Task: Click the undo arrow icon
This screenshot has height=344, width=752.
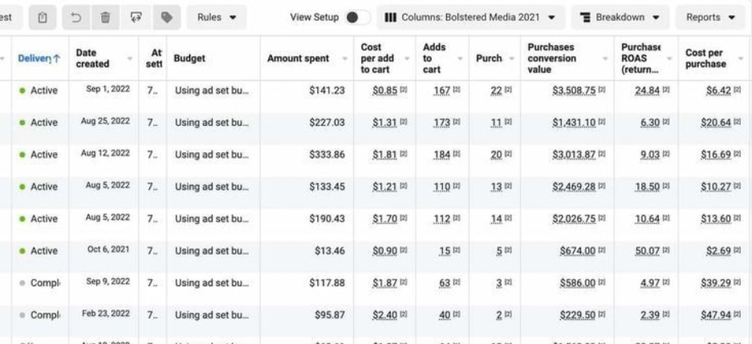Action: click(x=75, y=18)
